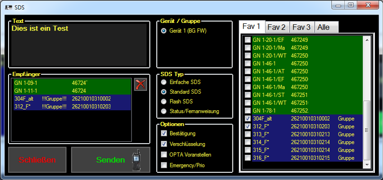This screenshot has height=180, width=383.
Task: Select Gerät 1 (BG FW) device
Action: [x=164, y=31]
